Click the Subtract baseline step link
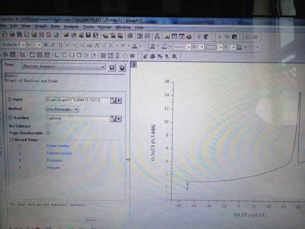The height and width of the screenshot is (229, 305). (x=59, y=153)
